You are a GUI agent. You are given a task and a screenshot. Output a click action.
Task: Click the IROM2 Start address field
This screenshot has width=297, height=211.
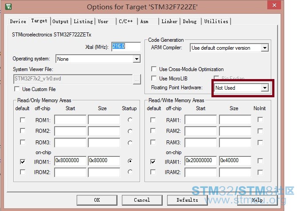[70, 172]
